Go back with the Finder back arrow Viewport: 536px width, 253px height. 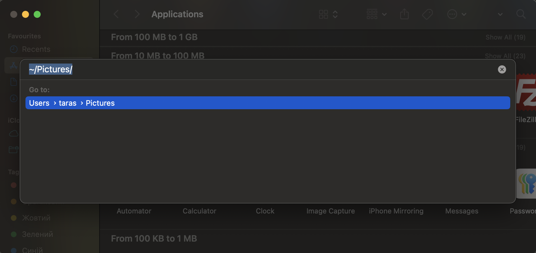[116, 14]
